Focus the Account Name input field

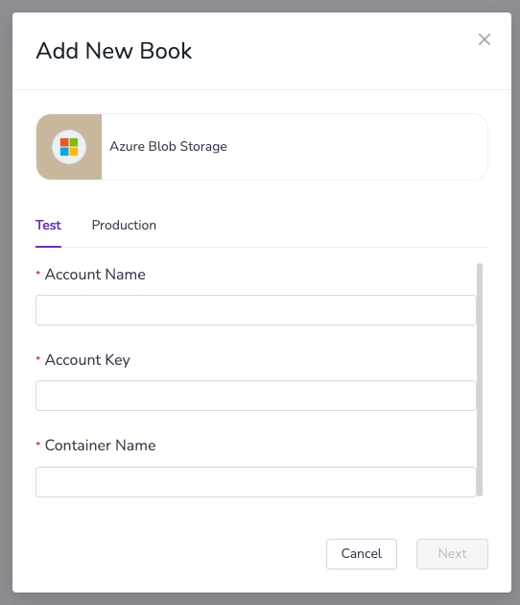click(256, 310)
